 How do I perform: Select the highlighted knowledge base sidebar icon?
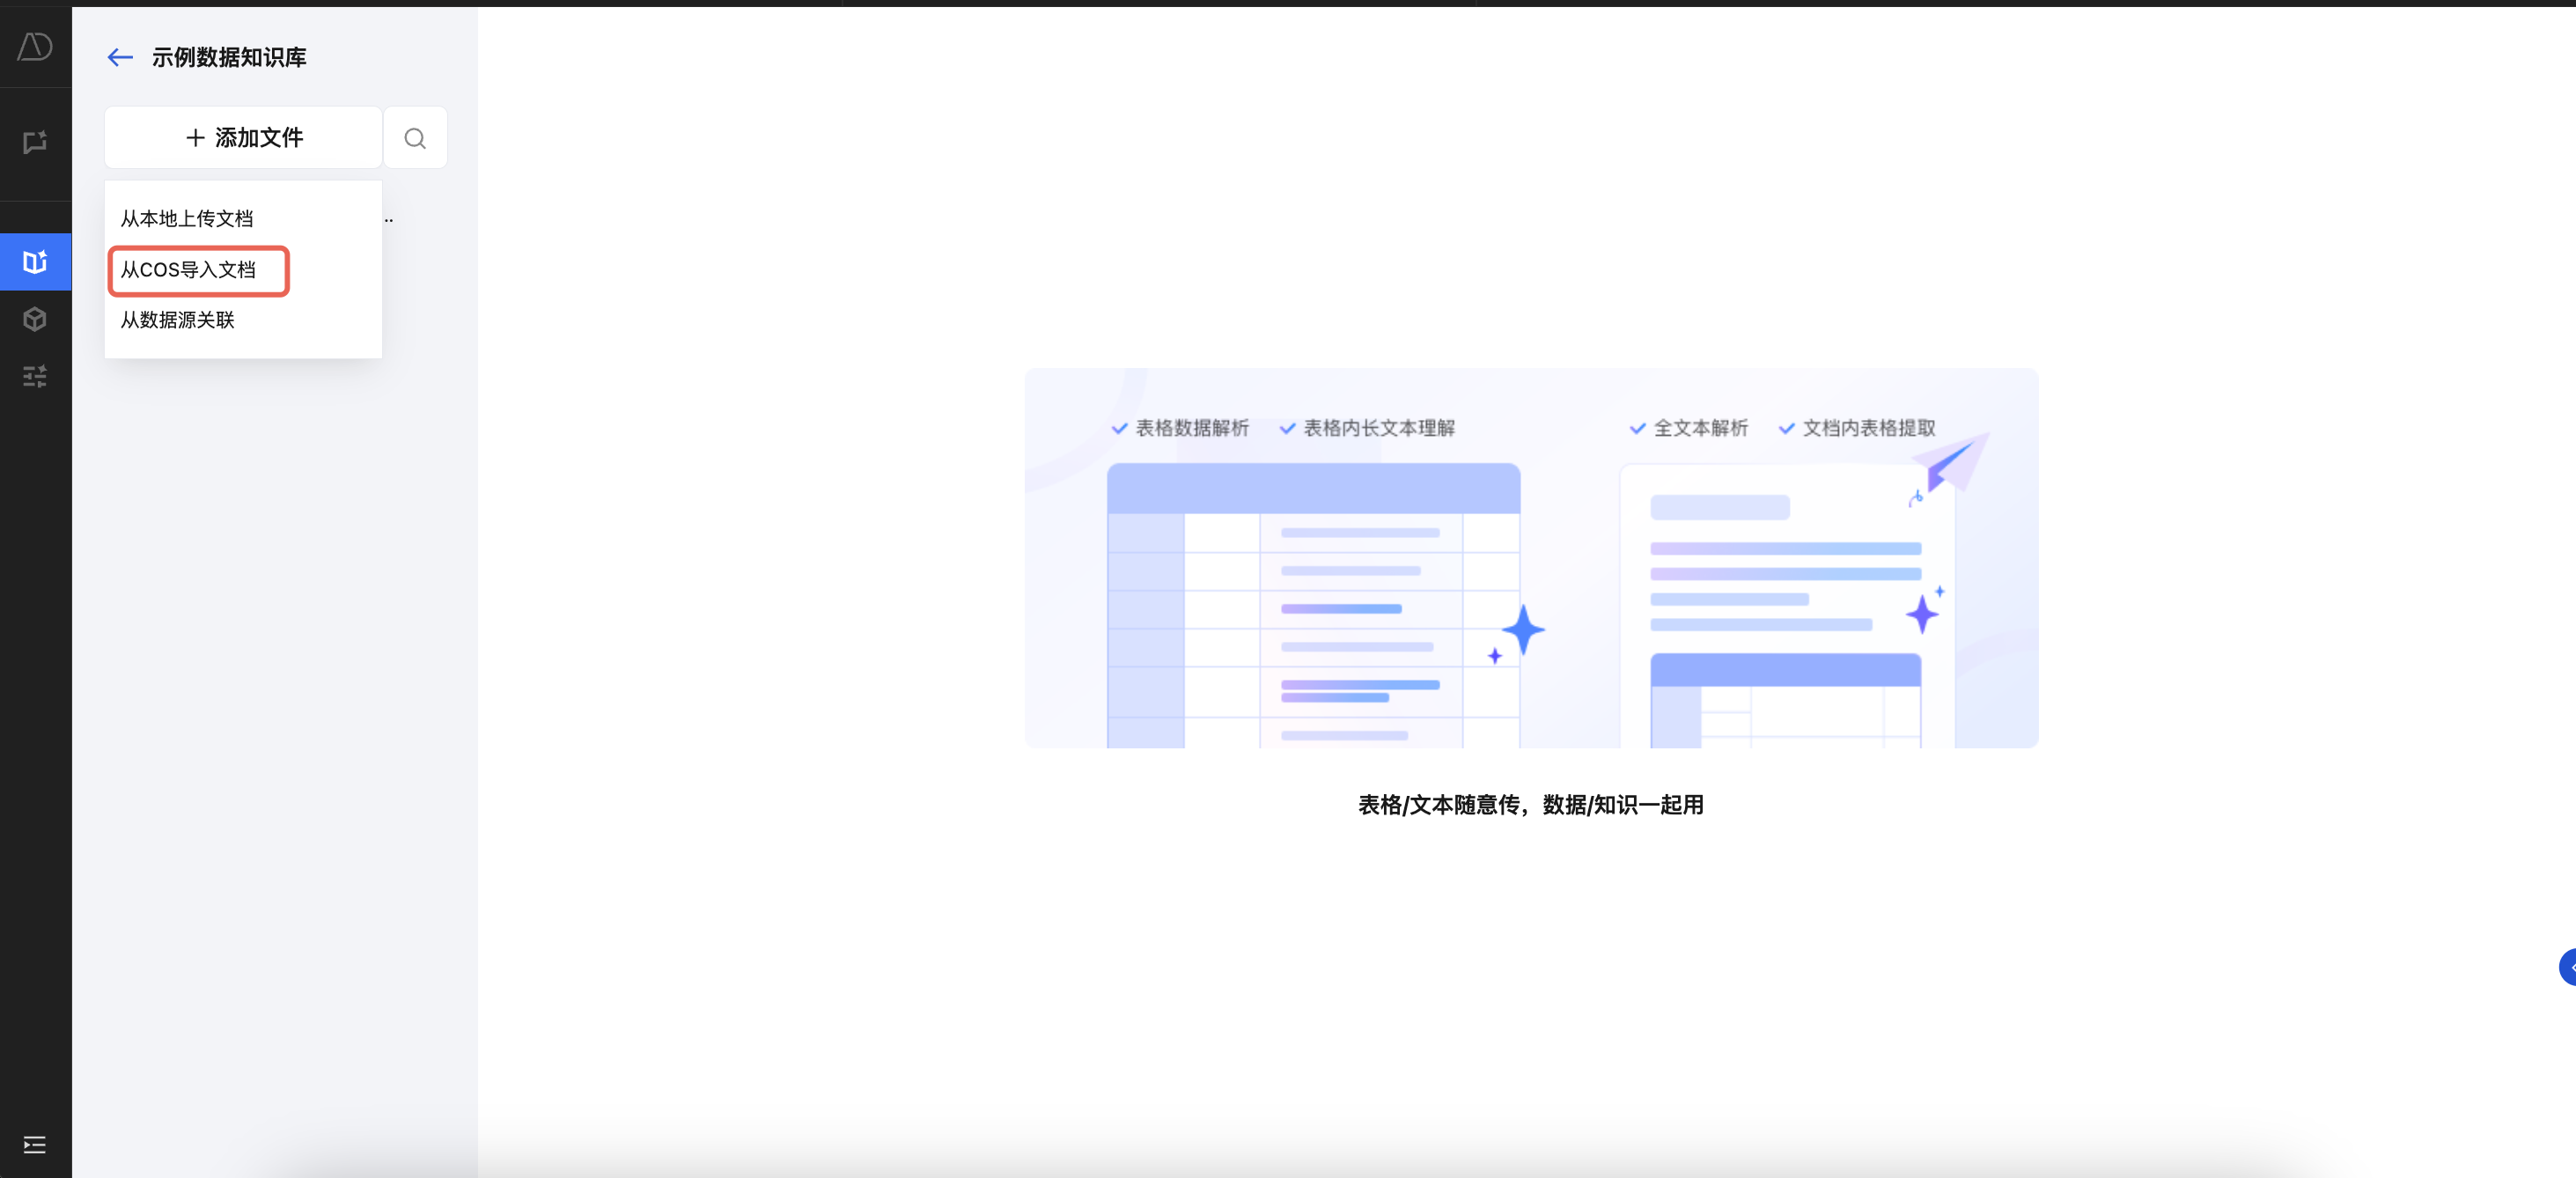[35, 262]
